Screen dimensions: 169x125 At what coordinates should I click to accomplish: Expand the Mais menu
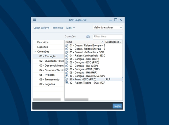[x=71, y=28]
